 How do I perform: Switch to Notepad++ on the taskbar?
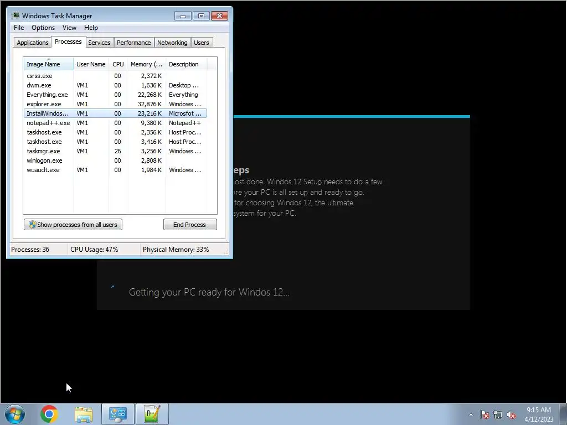(152, 414)
